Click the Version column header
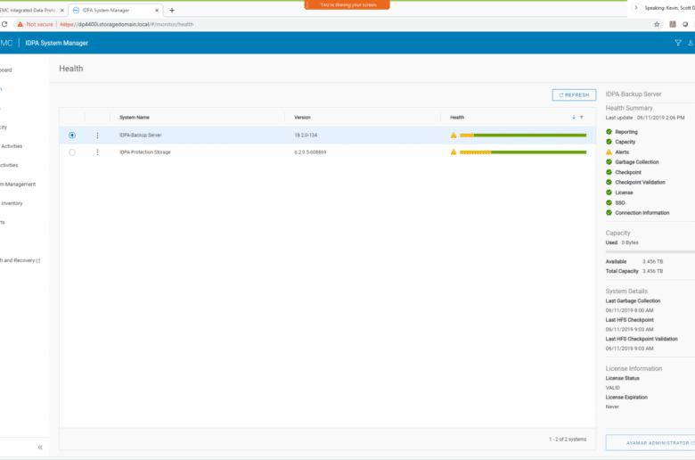The height and width of the screenshot is (460, 695). click(302, 118)
